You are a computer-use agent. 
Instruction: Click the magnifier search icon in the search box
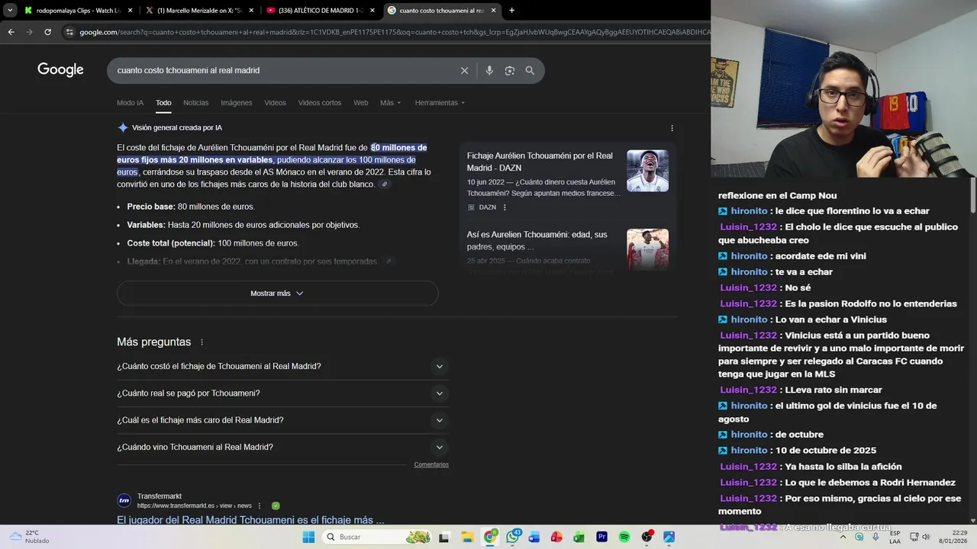coord(530,70)
